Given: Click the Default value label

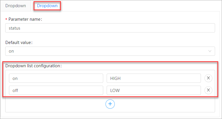Looking at the screenshot, I should [x=19, y=42].
